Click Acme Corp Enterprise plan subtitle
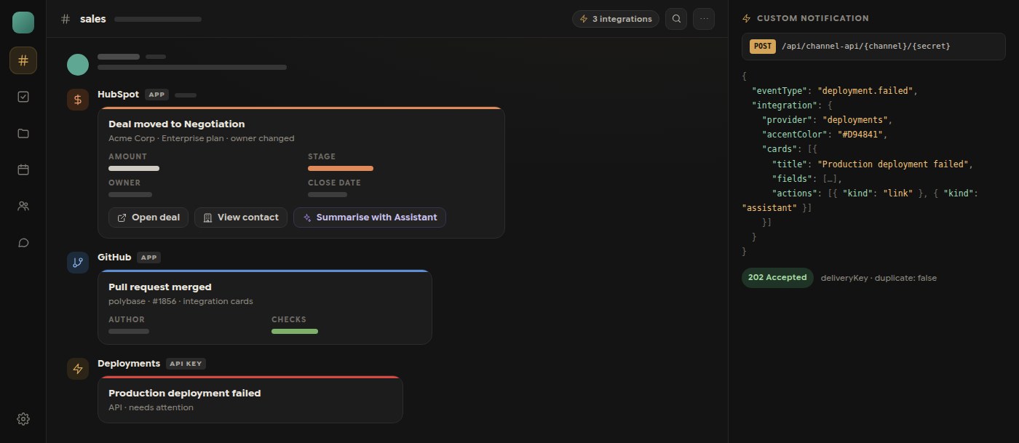This screenshot has width=1019, height=443. click(x=202, y=138)
